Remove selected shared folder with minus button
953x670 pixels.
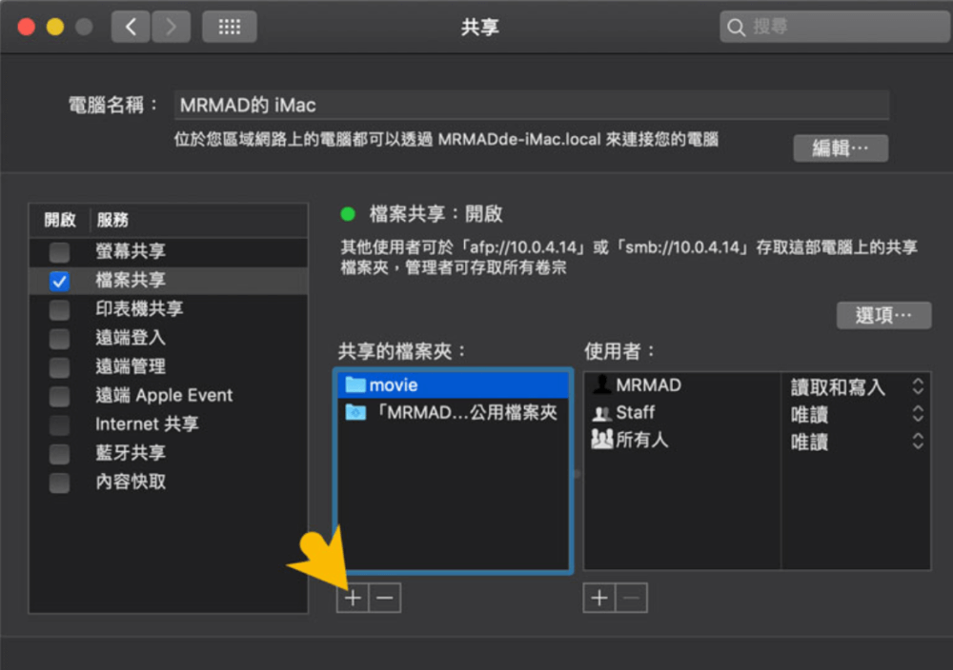(385, 598)
